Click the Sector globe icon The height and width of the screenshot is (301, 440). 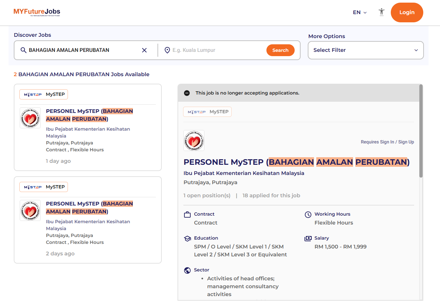187,270
